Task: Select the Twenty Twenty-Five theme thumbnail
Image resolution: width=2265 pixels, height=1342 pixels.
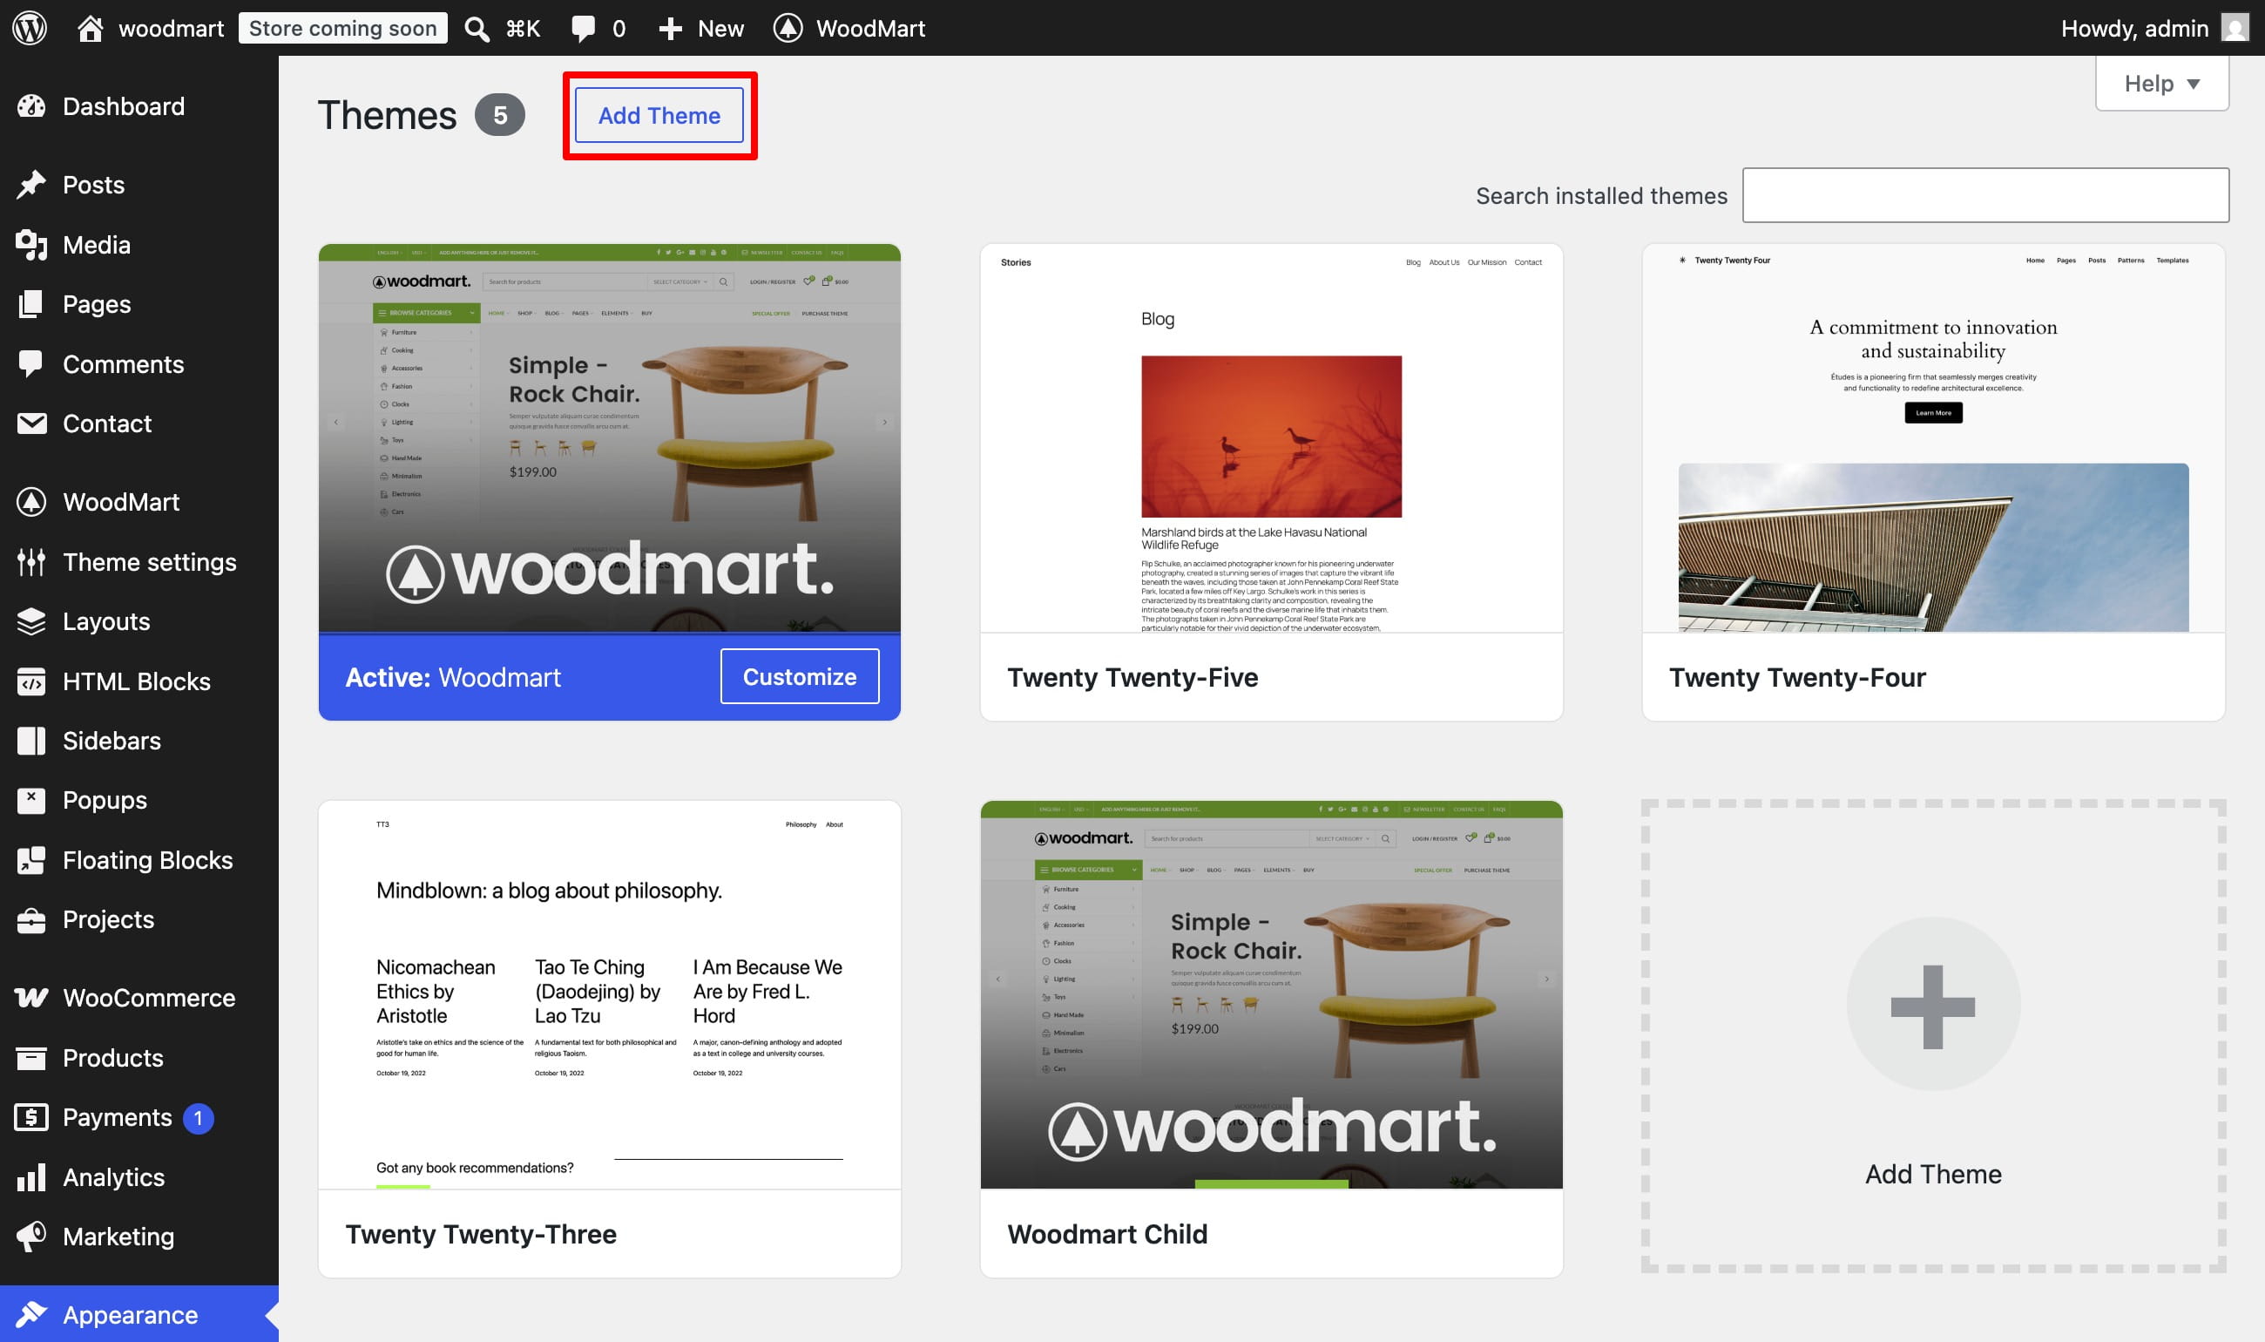Action: coord(1271,437)
